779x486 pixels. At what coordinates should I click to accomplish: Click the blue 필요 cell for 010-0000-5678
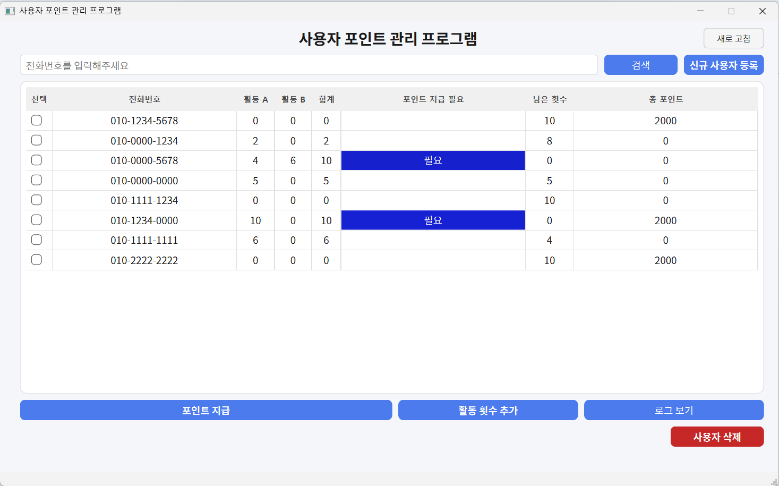pyautogui.click(x=433, y=160)
